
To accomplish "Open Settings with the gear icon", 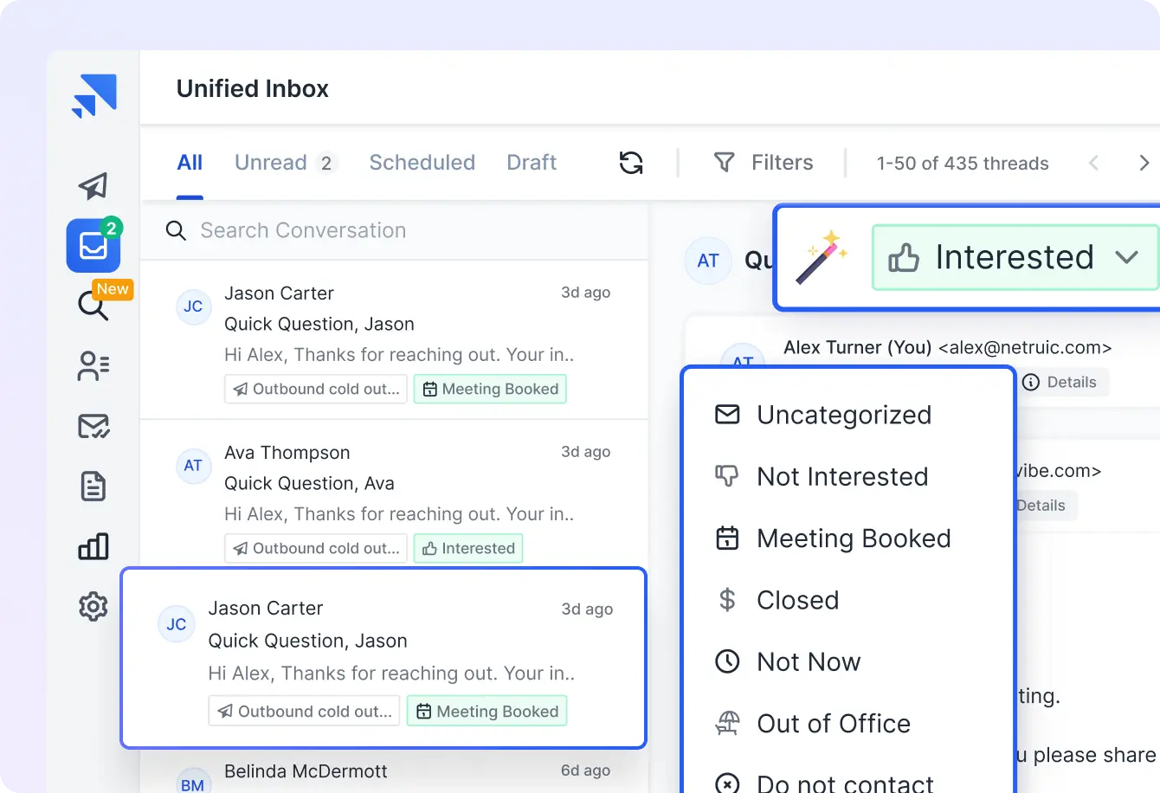I will [x=93, y=606].
